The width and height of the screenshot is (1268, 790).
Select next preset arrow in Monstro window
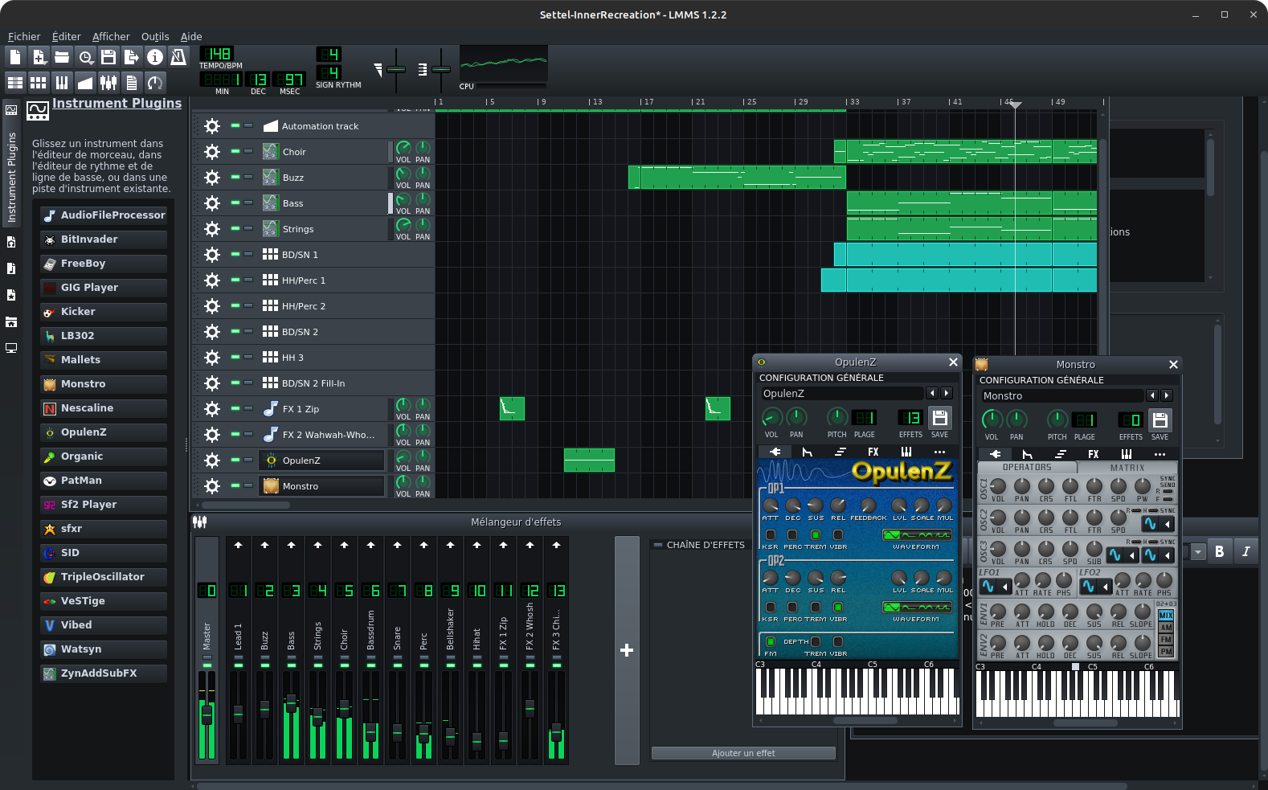pos(1167,395)
